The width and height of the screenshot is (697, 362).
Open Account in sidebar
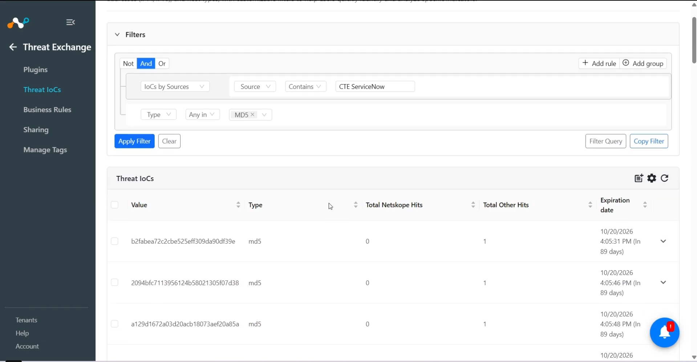click(x=27, y=346)
